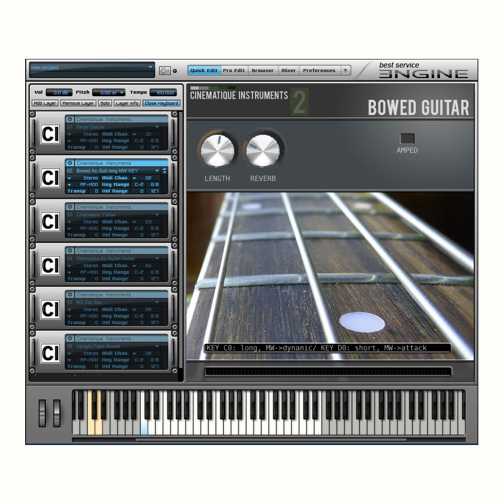Image resolution: width=504 pixels, height=504 pixels.
Task: Open Banjo Deluxe instrument dropdown
Action: tap(157, 127)
